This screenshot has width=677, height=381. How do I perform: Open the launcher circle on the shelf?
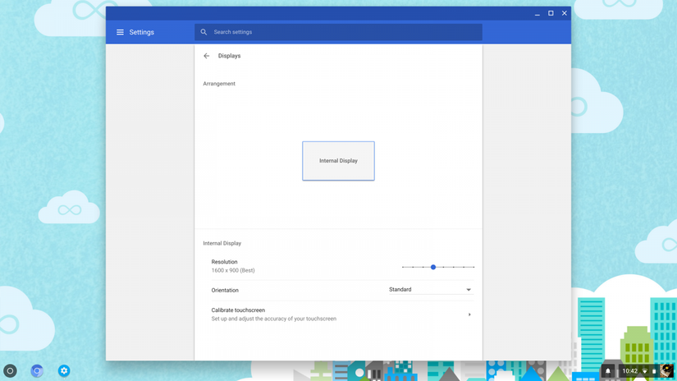11,371
